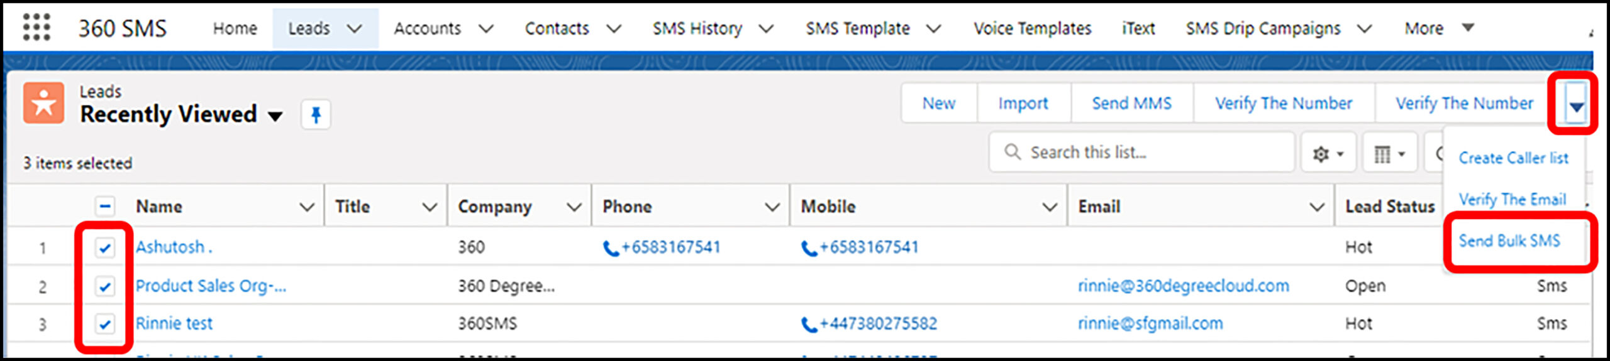1610x361 pixels.
Task: Click the 3 items selected text
Action: [x=78, y=163]
